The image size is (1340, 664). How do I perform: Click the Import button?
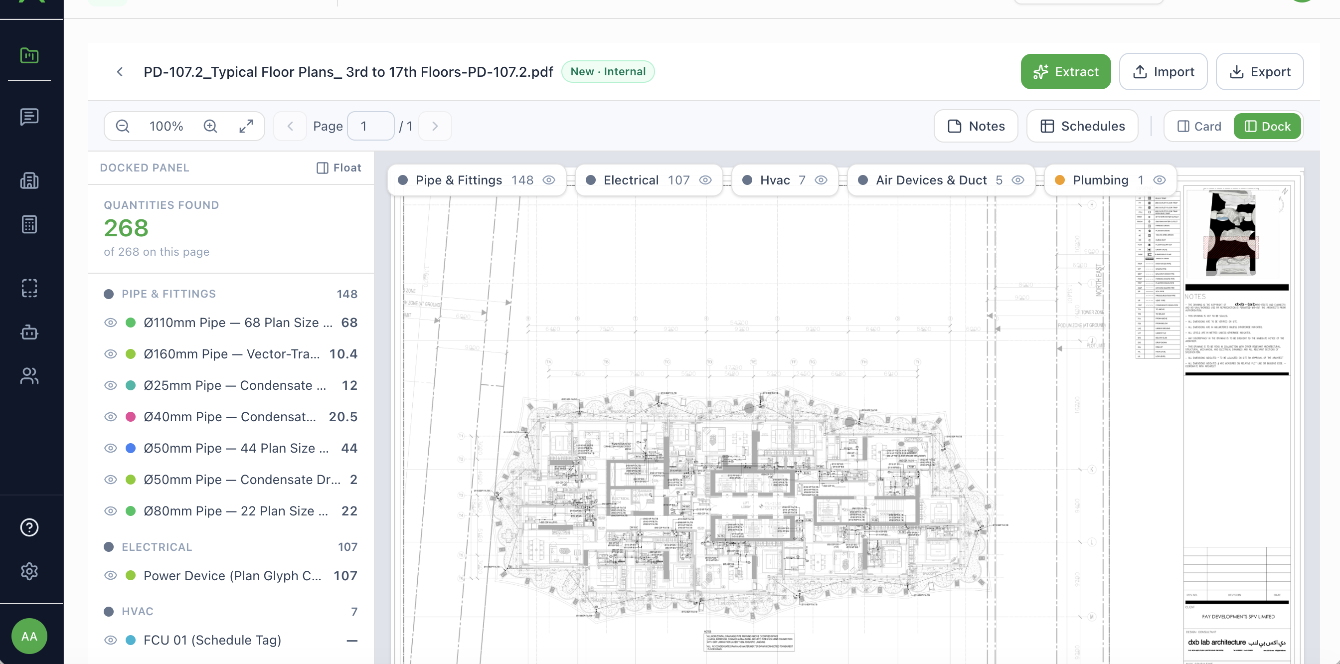click(1163, 72)
